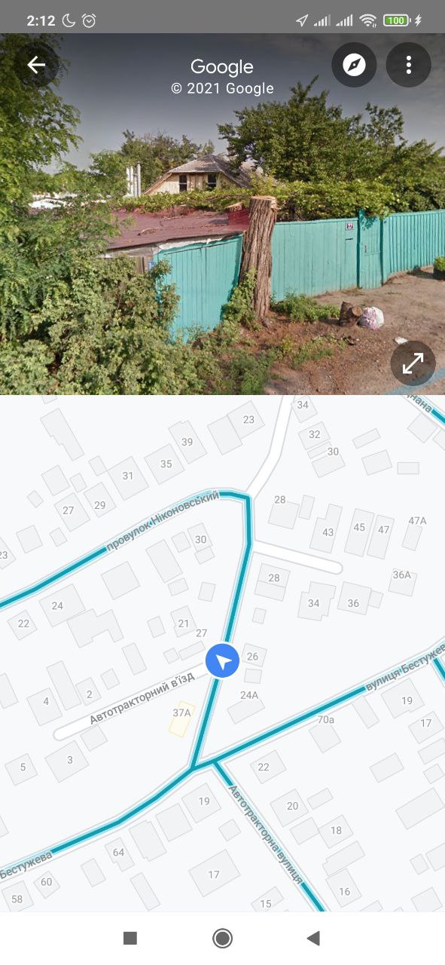Select building number 24A on map
Image resolution: width=445 pixels, height=965 pixels.
pos(249,695)
